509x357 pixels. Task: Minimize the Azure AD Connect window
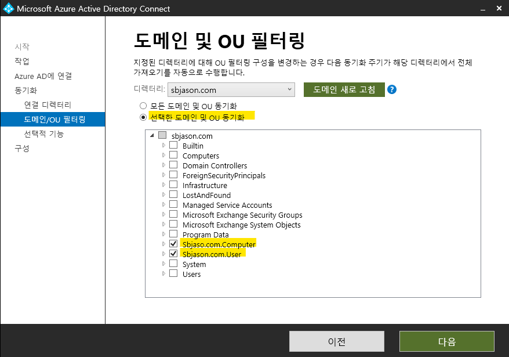483,9
